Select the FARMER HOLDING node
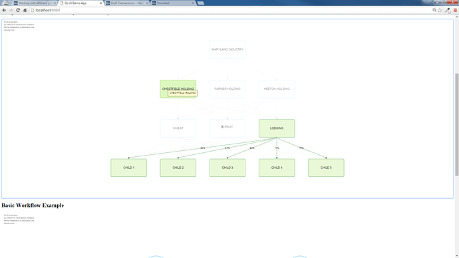459x258 pixels. (228, 89)
